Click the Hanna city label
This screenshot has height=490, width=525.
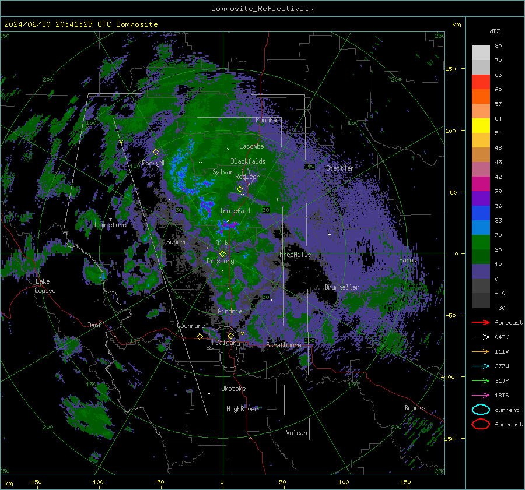coord(408,260)
